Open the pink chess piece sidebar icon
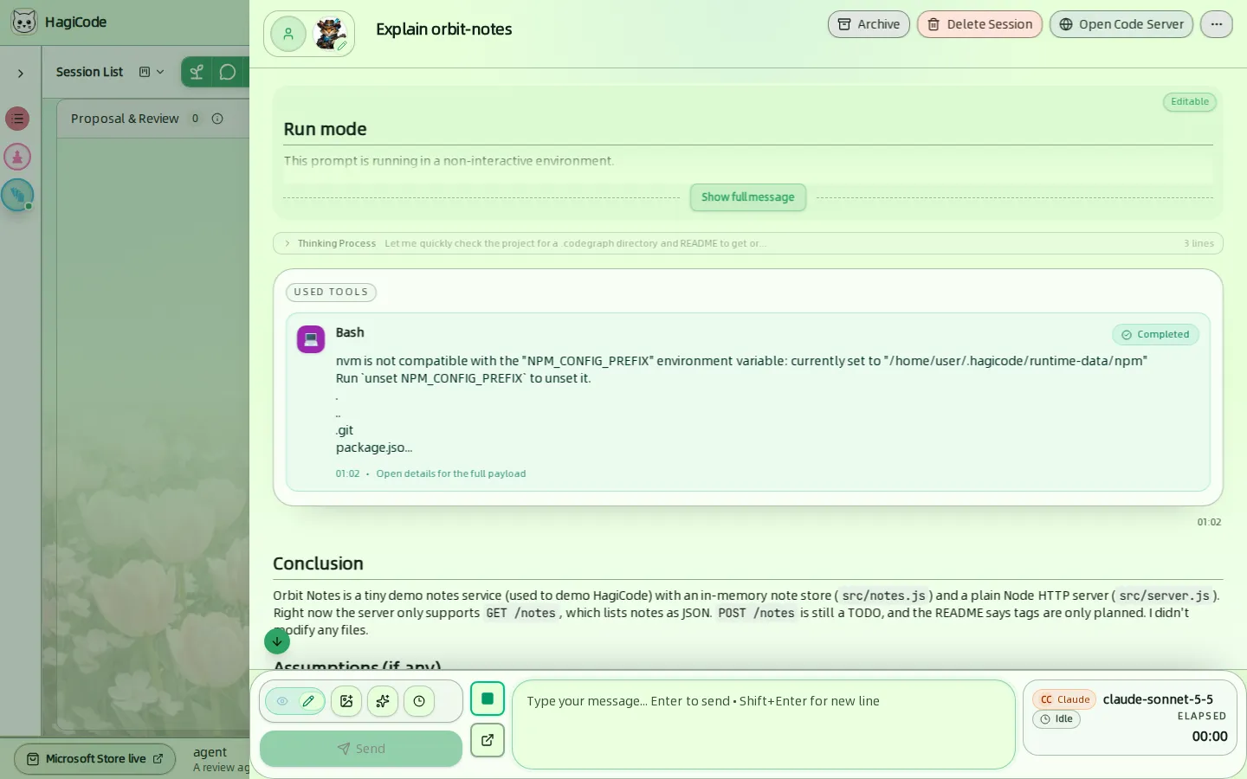 pos(17,157)
